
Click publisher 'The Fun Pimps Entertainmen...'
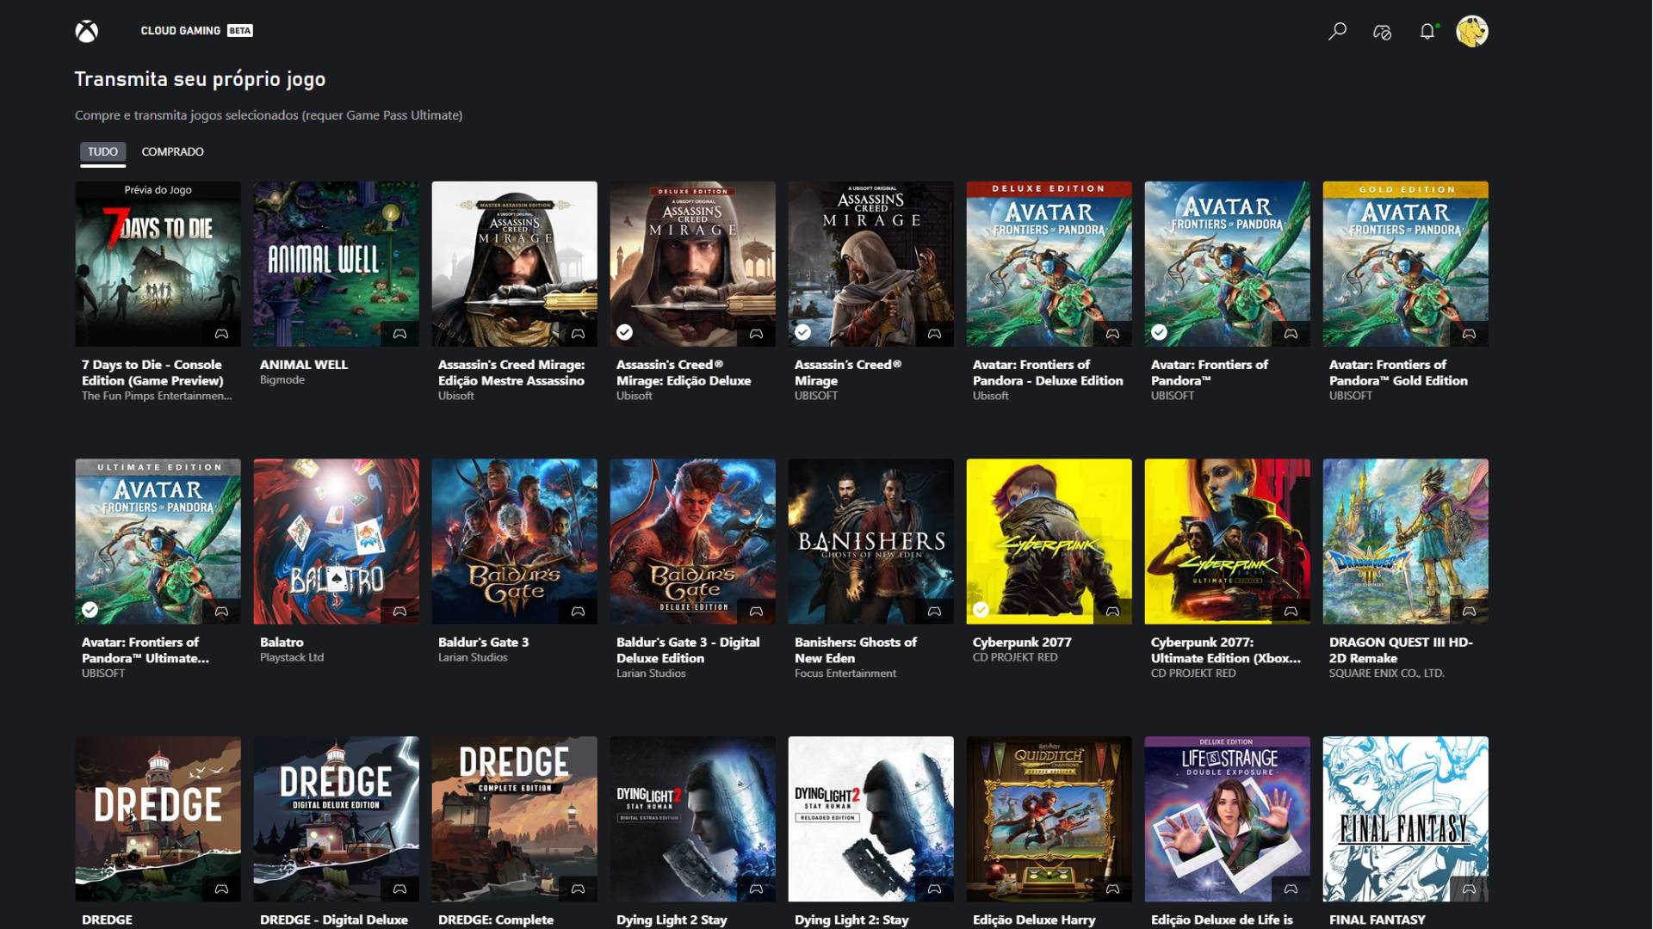[x=157, y=397]
